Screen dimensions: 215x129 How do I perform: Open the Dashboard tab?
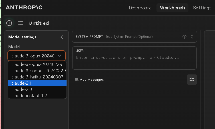pos(140,8)
